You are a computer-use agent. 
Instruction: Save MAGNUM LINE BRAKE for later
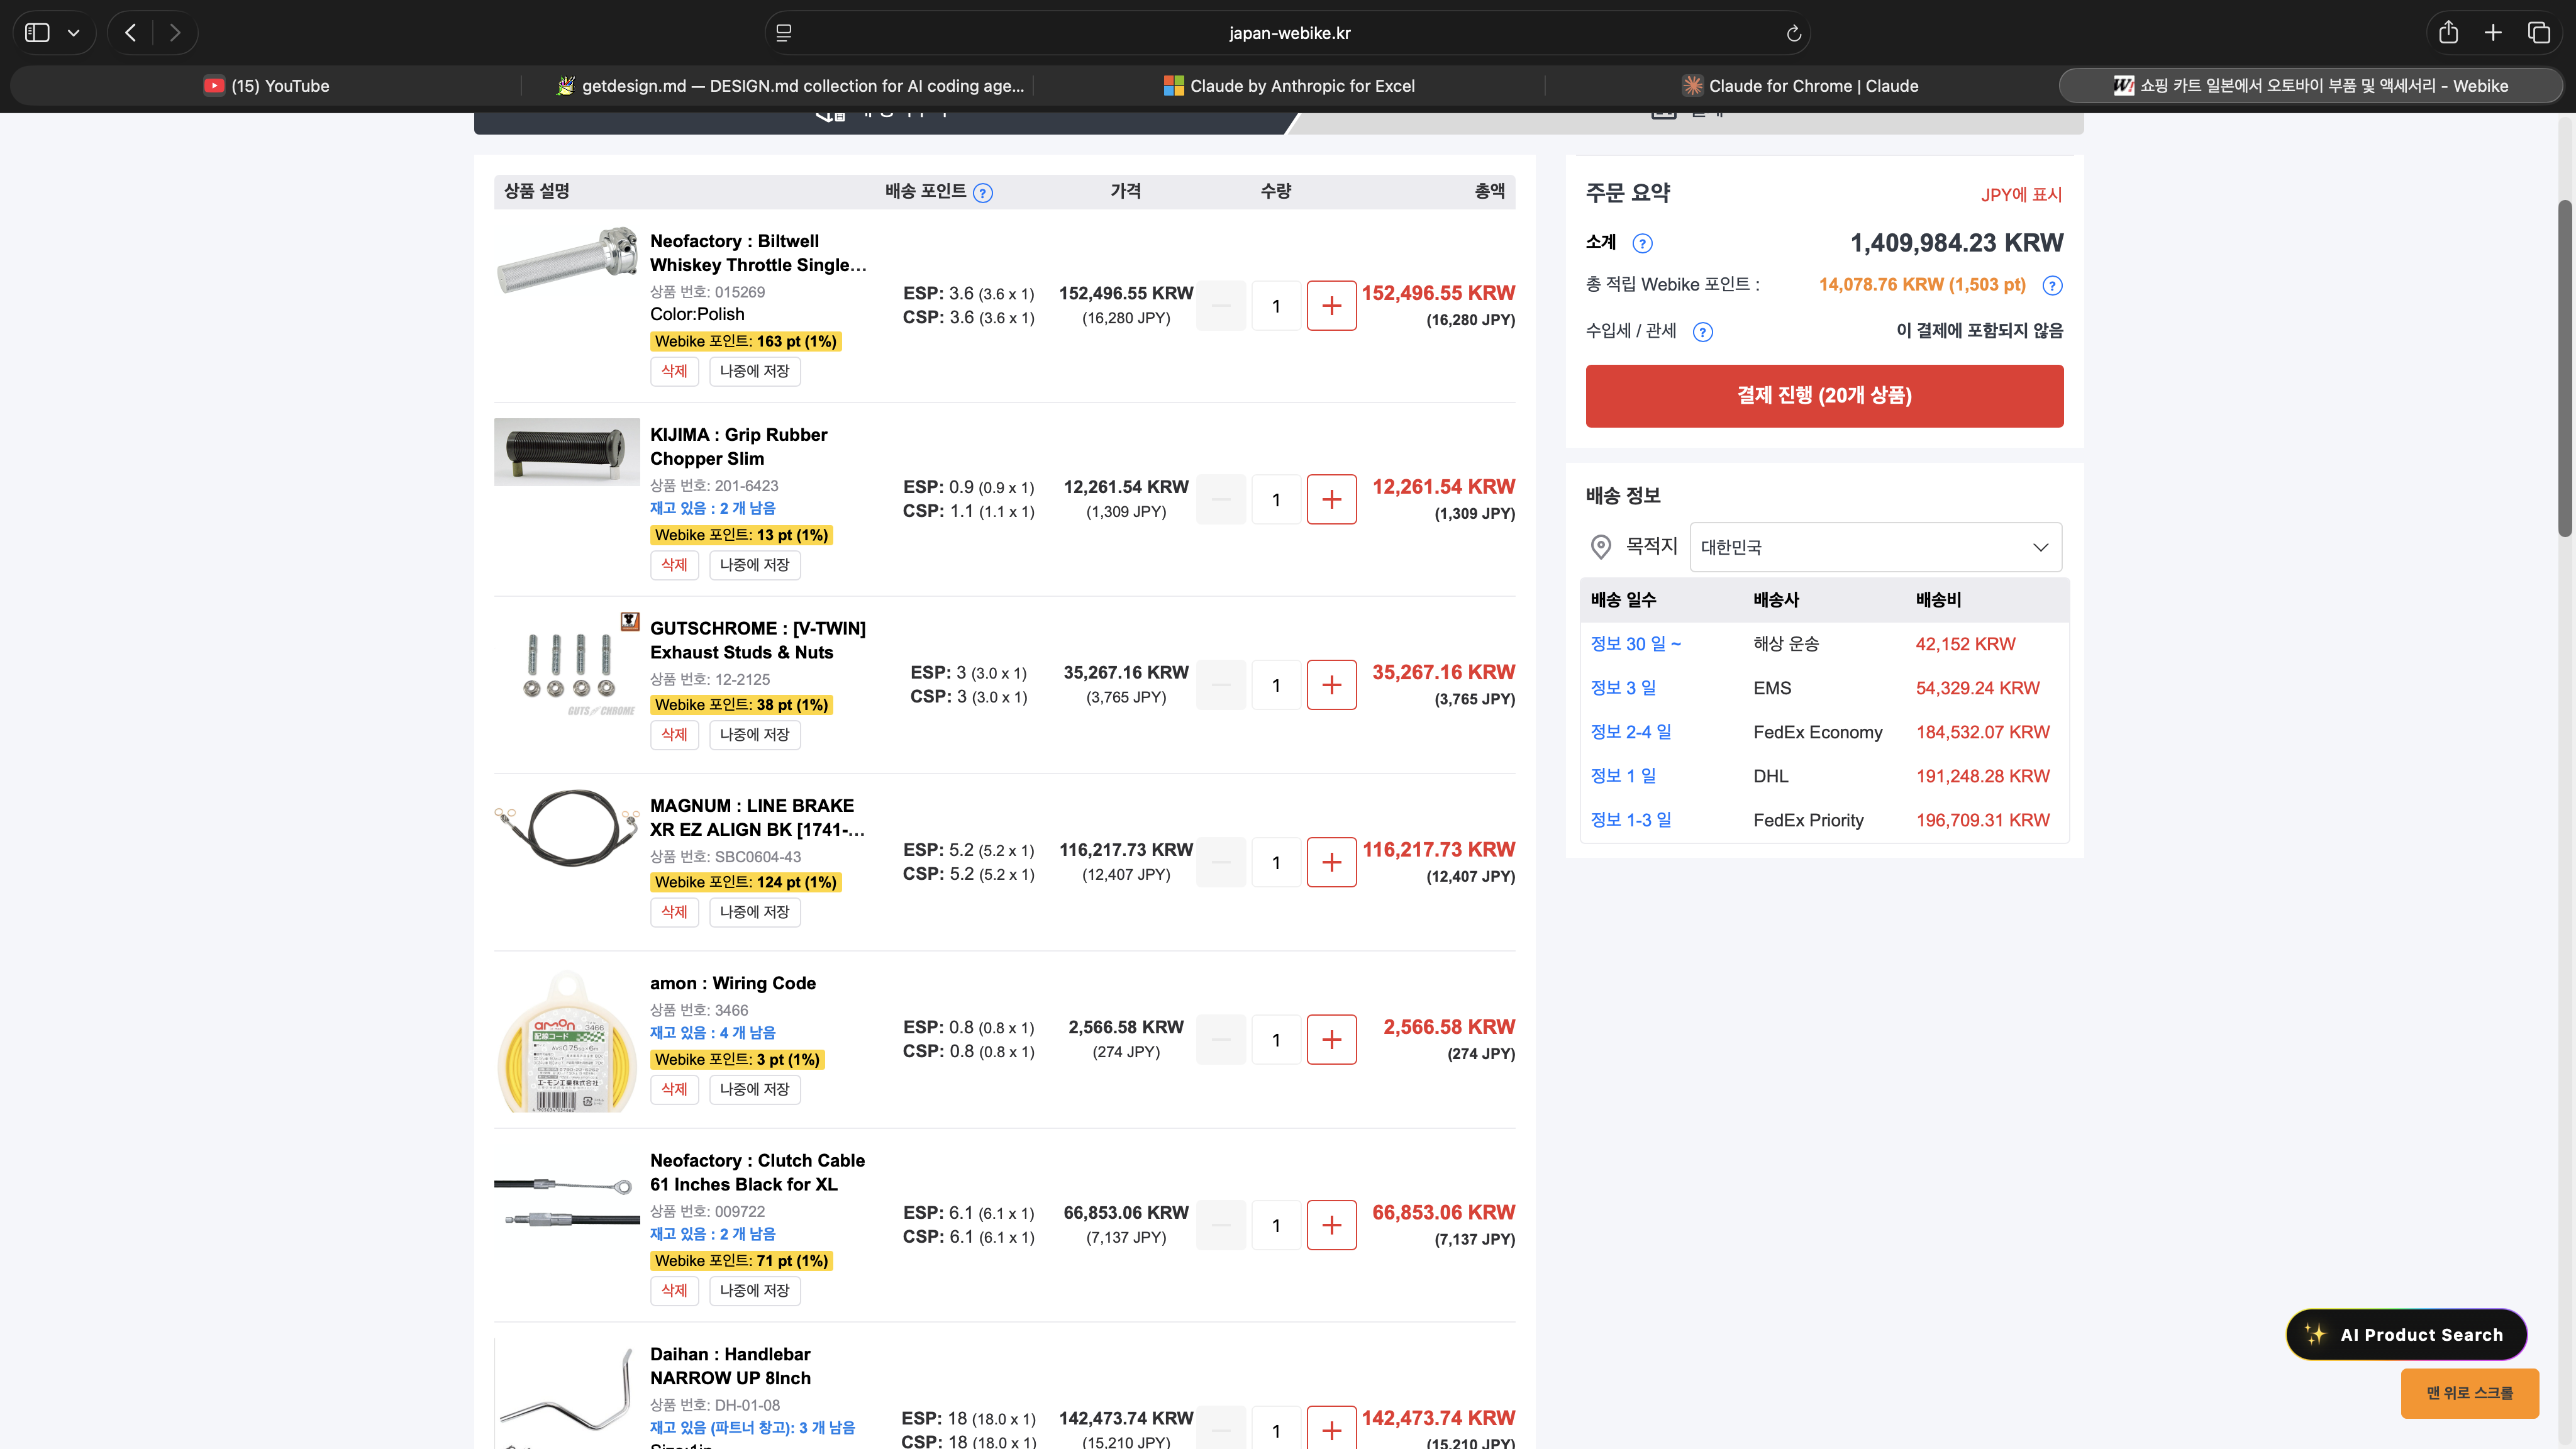pyautogui.click(x=755, y=912)
